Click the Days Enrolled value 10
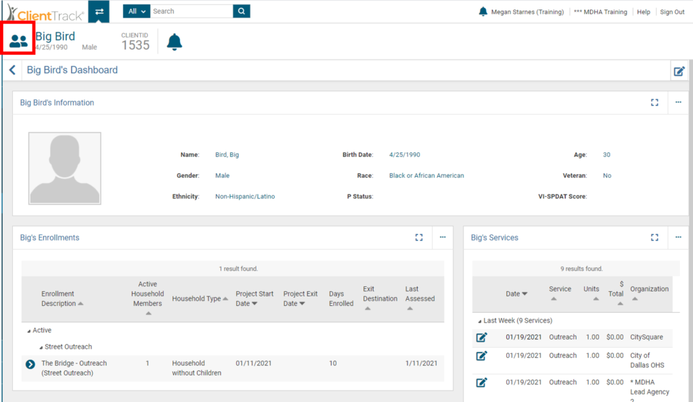 (333, 363)
